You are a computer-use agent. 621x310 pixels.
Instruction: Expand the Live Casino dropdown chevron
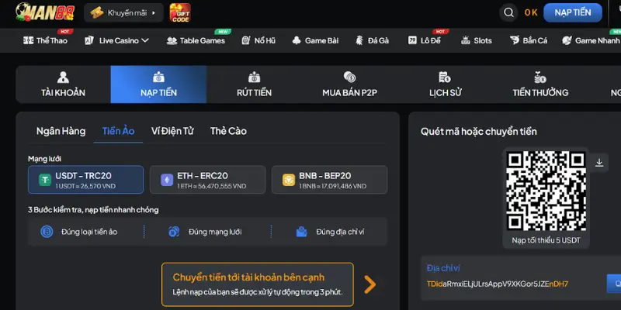point(145,40)
